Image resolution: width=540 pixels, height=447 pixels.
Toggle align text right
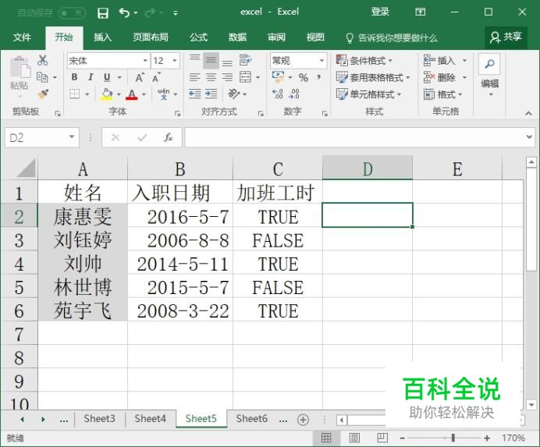click(x=227, y=77)
